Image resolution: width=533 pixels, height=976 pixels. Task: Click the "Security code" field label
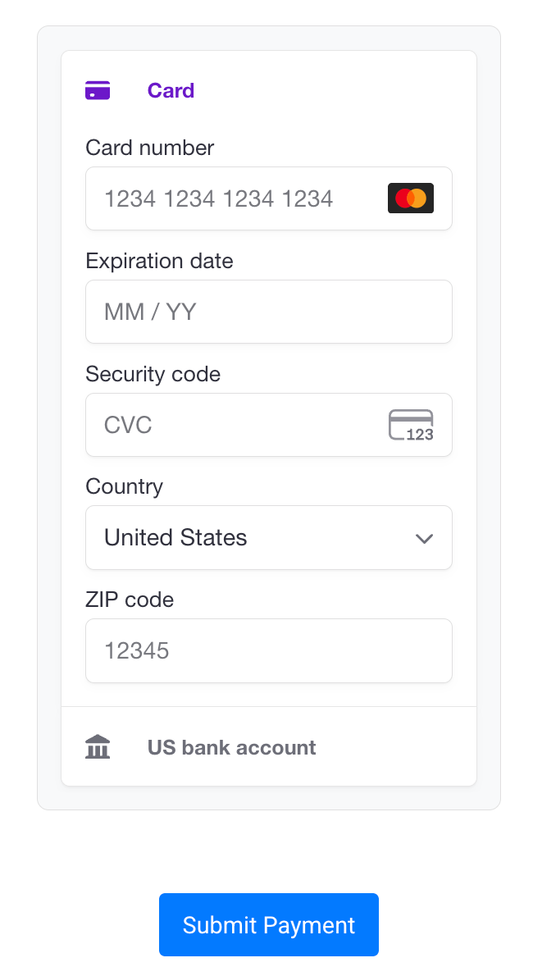[153, 374]
